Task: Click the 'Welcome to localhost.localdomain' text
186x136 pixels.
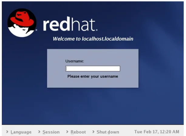Action: coord(93,39)
